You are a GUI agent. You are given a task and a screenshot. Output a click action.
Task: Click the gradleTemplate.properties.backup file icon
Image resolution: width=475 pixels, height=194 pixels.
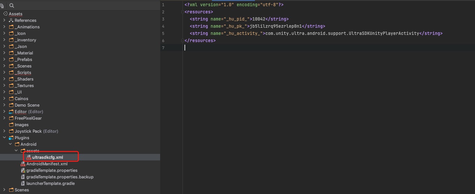(x=23, y=177)
